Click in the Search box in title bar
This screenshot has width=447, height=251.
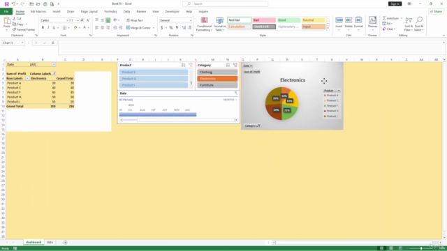(225, 3)
